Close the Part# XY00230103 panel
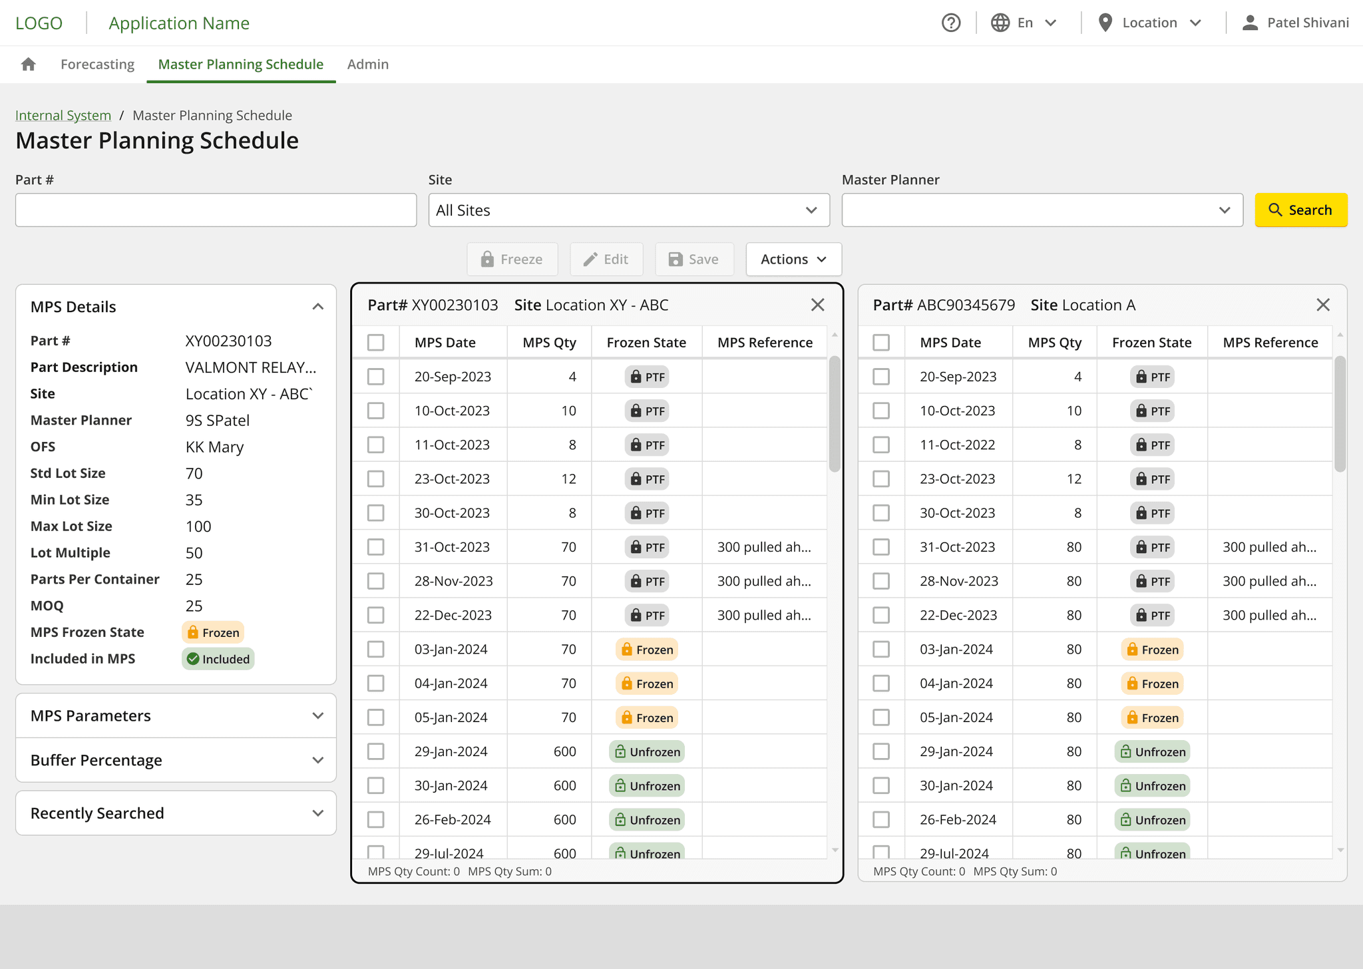Image resolution: width=1363 pixels, height=969 pixels. point(817,305)
